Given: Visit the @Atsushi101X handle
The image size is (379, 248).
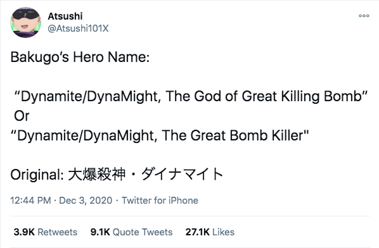Looking at the screenshot, I should [x=78, y=28].
